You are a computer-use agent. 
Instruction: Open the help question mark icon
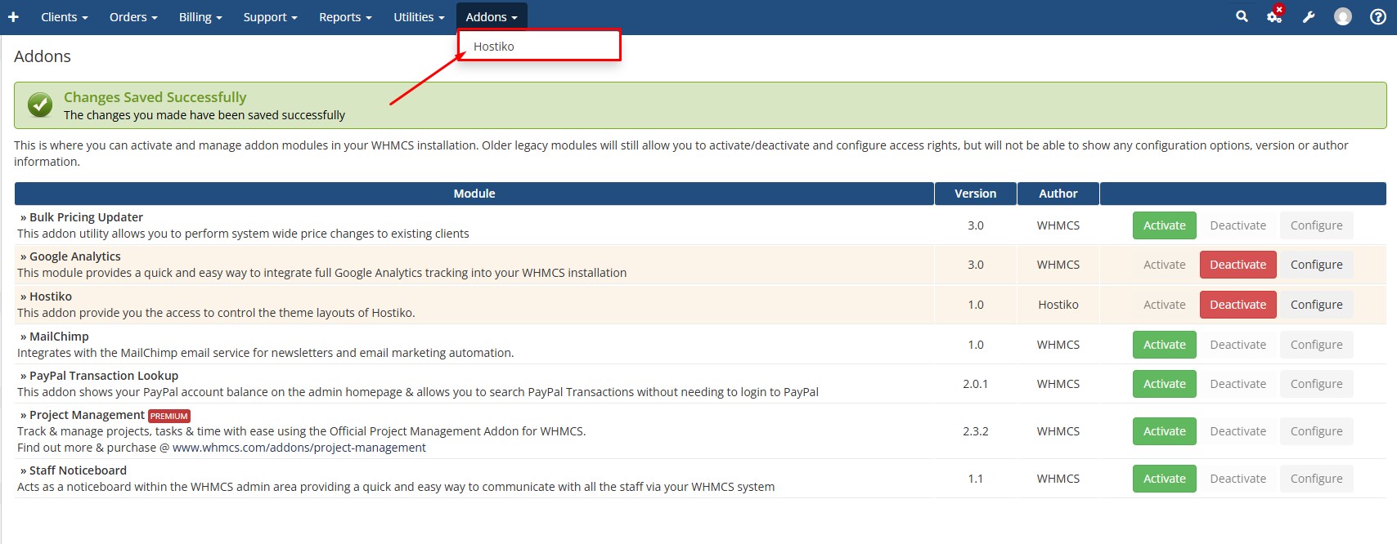(1377, 17)
